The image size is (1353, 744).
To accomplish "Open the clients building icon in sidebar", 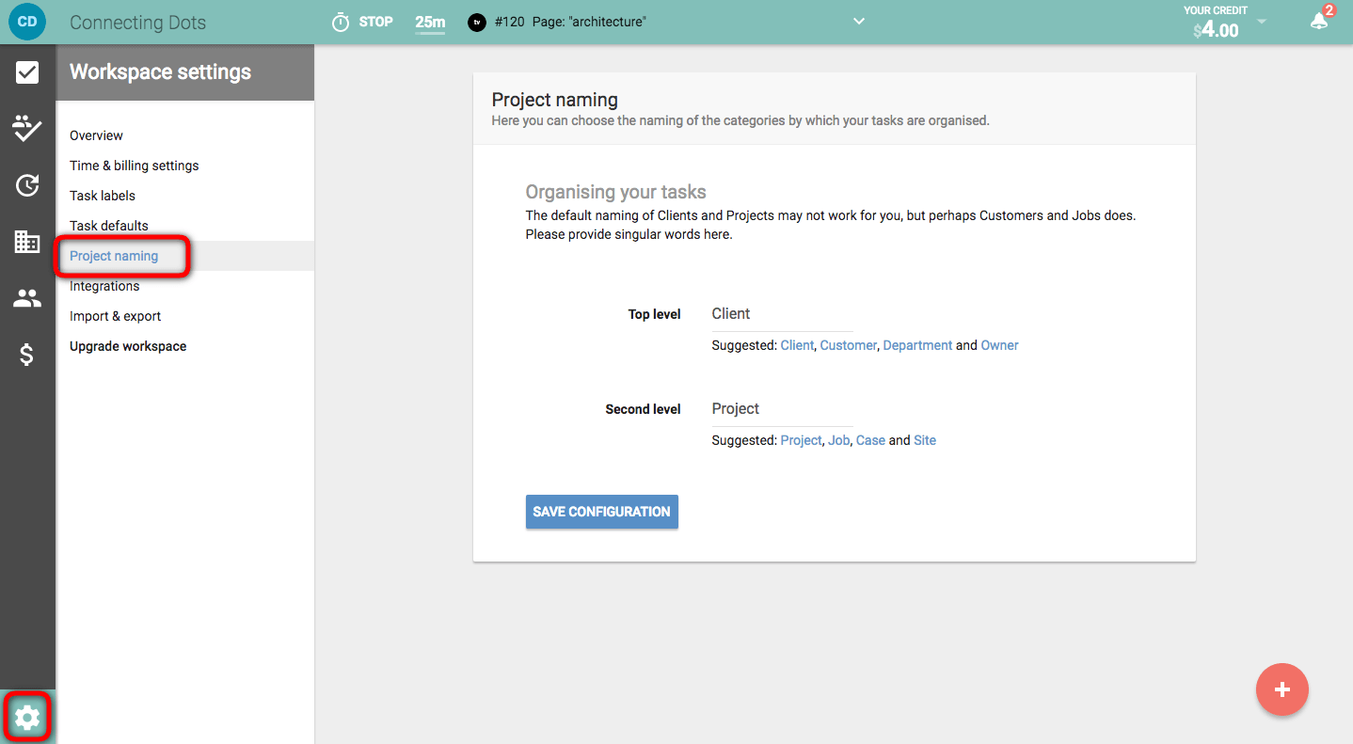I will (27, 242).
